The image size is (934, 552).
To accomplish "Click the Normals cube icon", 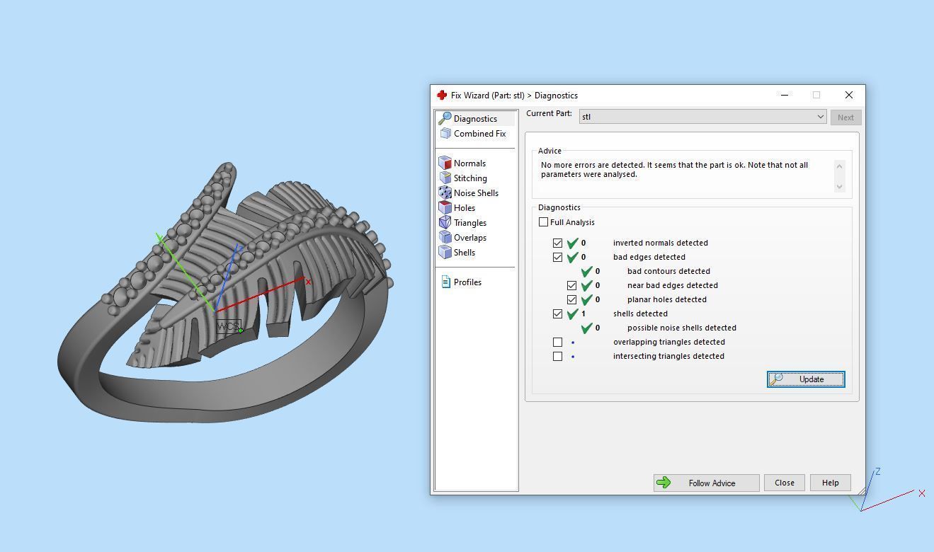I will coord(445,163).
